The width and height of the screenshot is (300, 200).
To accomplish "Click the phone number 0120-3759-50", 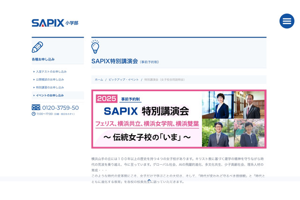I will (x=60, y=108).
